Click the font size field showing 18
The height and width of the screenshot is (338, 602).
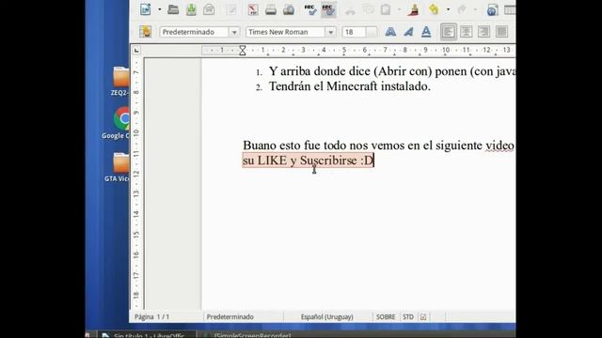[354, 32]
